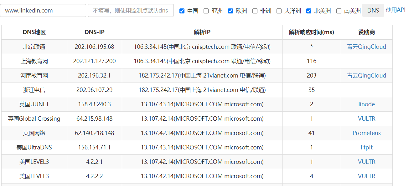Viewport: 409px width, 186px height.
Task: Enable the 大洋洲 checkbox
Action: [279, 11]
